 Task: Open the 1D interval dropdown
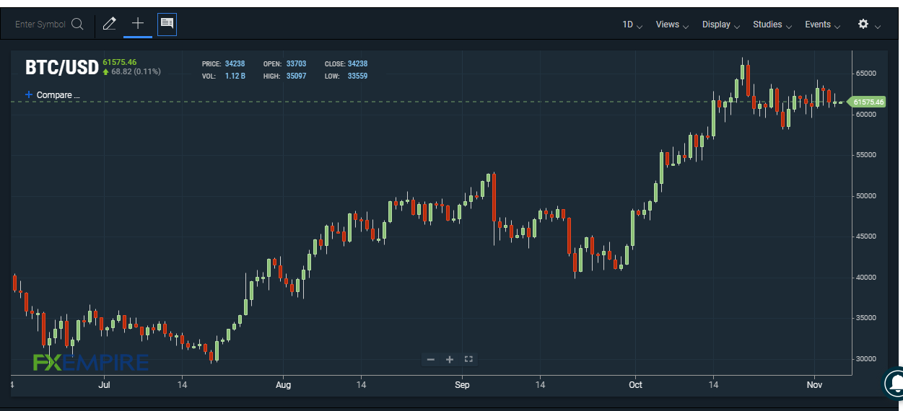pos(633,25)
